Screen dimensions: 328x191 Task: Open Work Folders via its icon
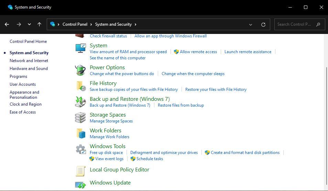(x=80, y=133)
